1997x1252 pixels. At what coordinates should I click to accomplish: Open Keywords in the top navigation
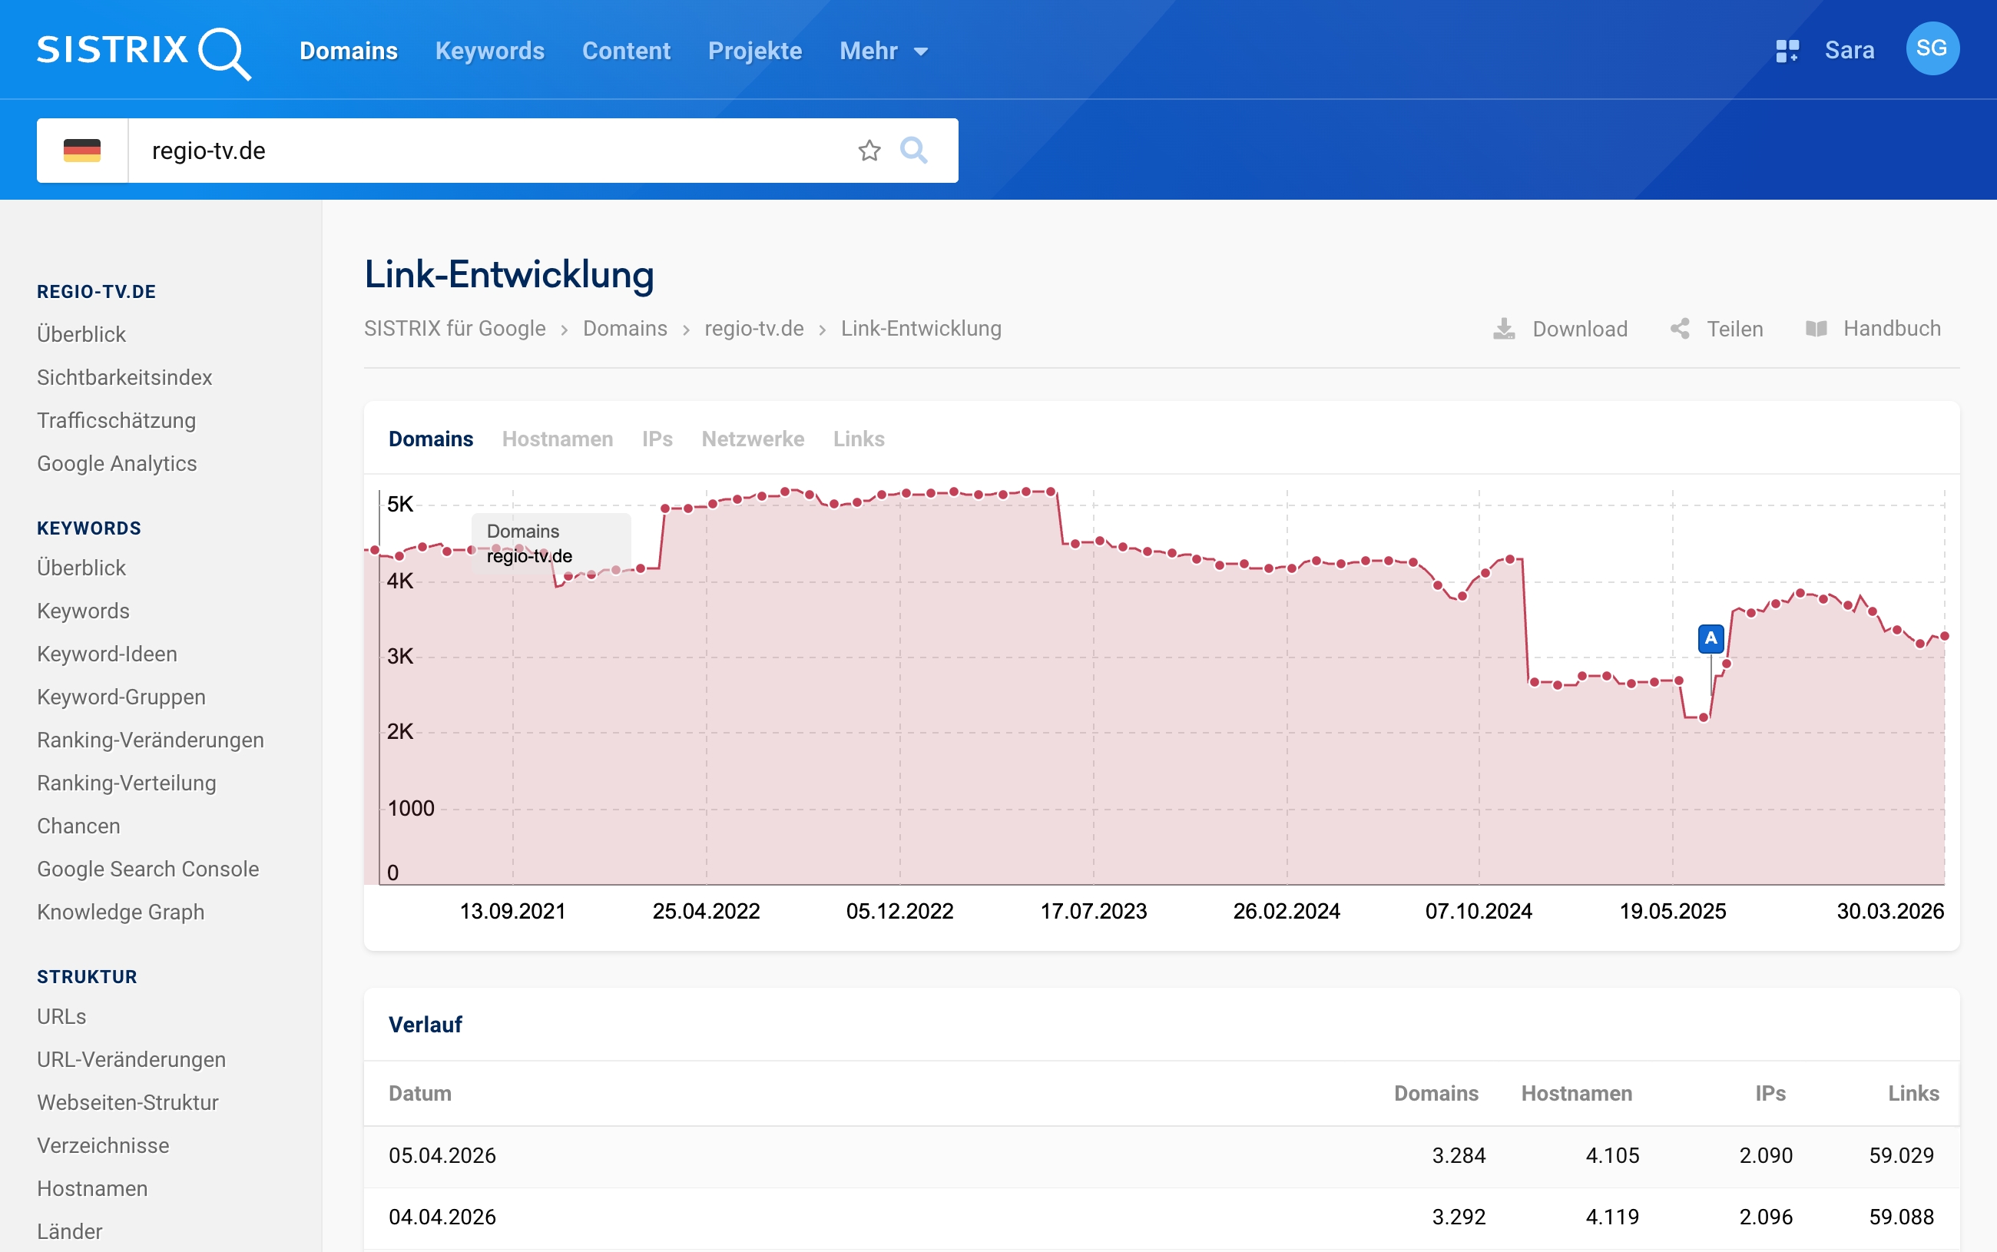(489, 51)
